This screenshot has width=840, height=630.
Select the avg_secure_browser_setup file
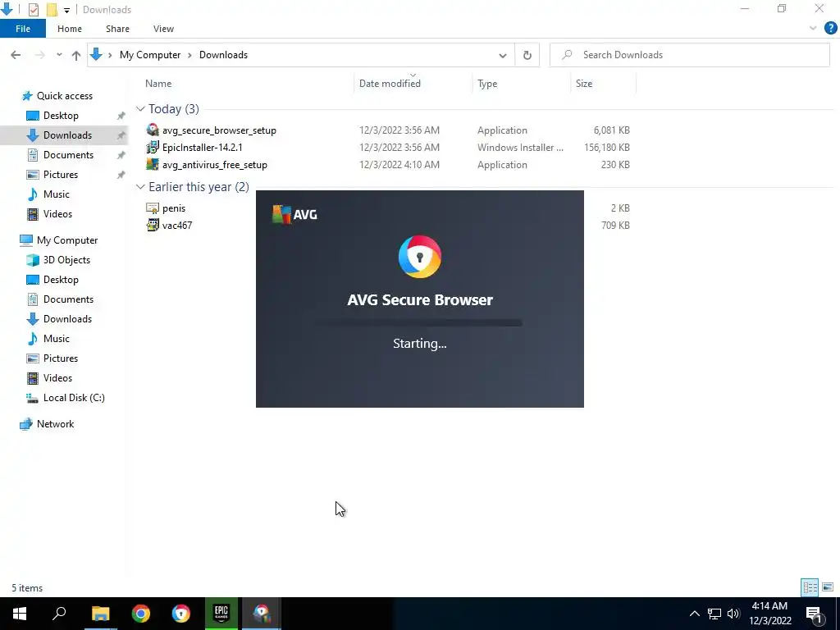coord(219,130)
